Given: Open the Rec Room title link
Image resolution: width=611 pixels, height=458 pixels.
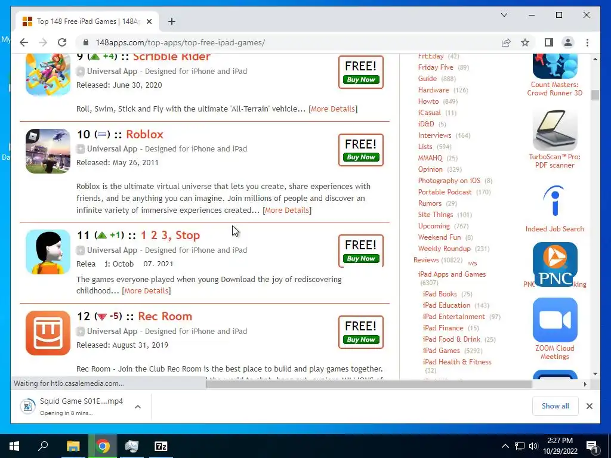Looking at the screenshot, I should coord(165,316).
